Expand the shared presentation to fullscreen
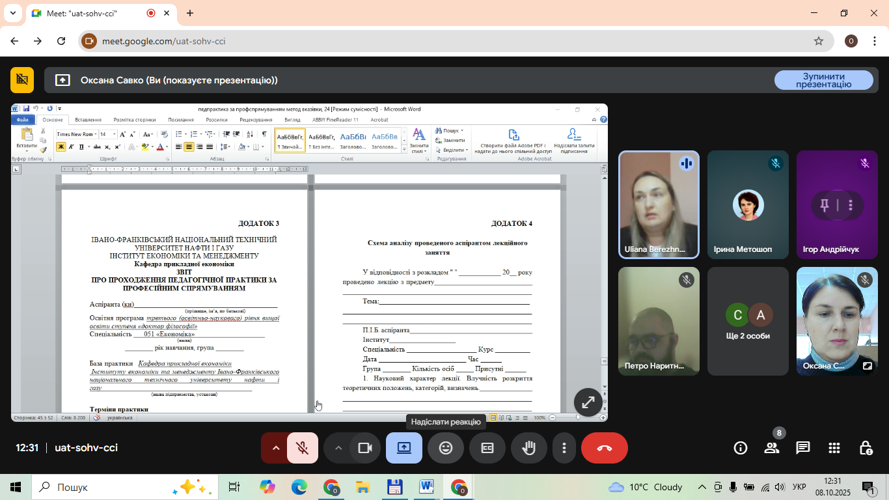Viewport: 889px width, 500px height. click(588, 402)
